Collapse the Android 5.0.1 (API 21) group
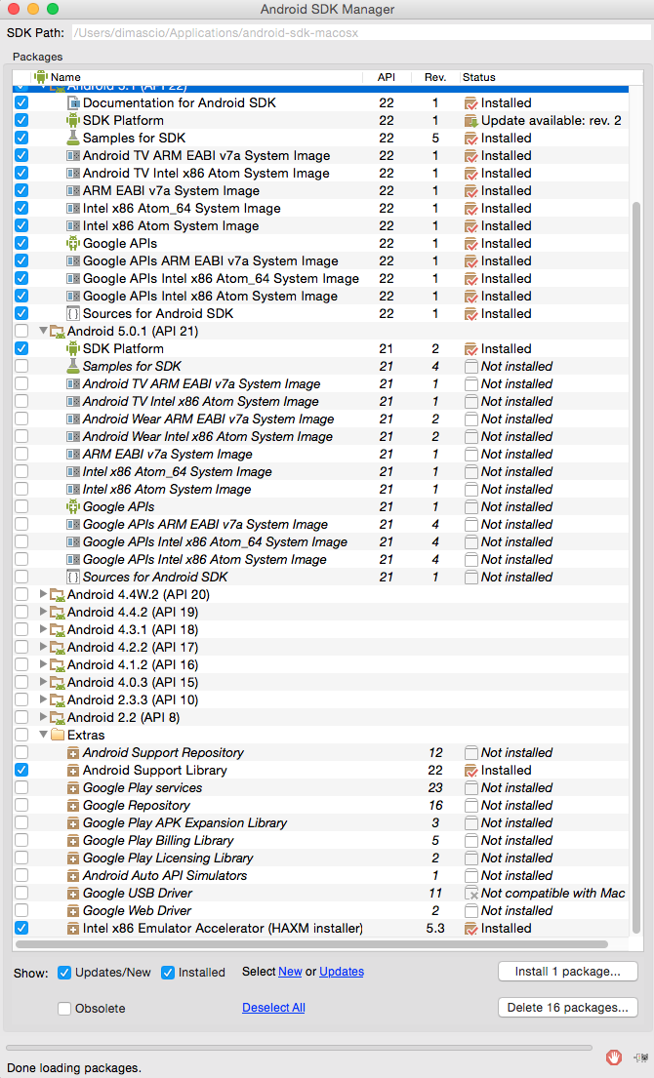Image resolution: width=654 pixels, height=1078 pixels. pyautogui.click(x=43, y=331)
